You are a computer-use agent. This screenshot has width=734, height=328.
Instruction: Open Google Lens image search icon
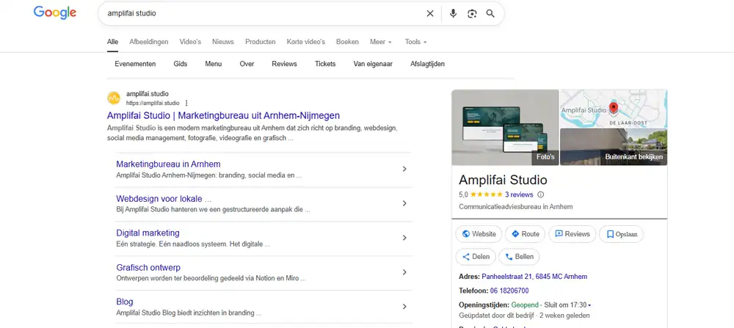pyautogui.click(x=472, y=13)
